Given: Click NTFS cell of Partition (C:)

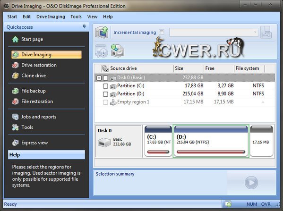Looking at the screenshot, I should (258, 85).
